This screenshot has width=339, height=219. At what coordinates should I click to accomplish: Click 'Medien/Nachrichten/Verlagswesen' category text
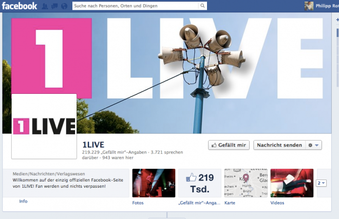click(49, 174)
